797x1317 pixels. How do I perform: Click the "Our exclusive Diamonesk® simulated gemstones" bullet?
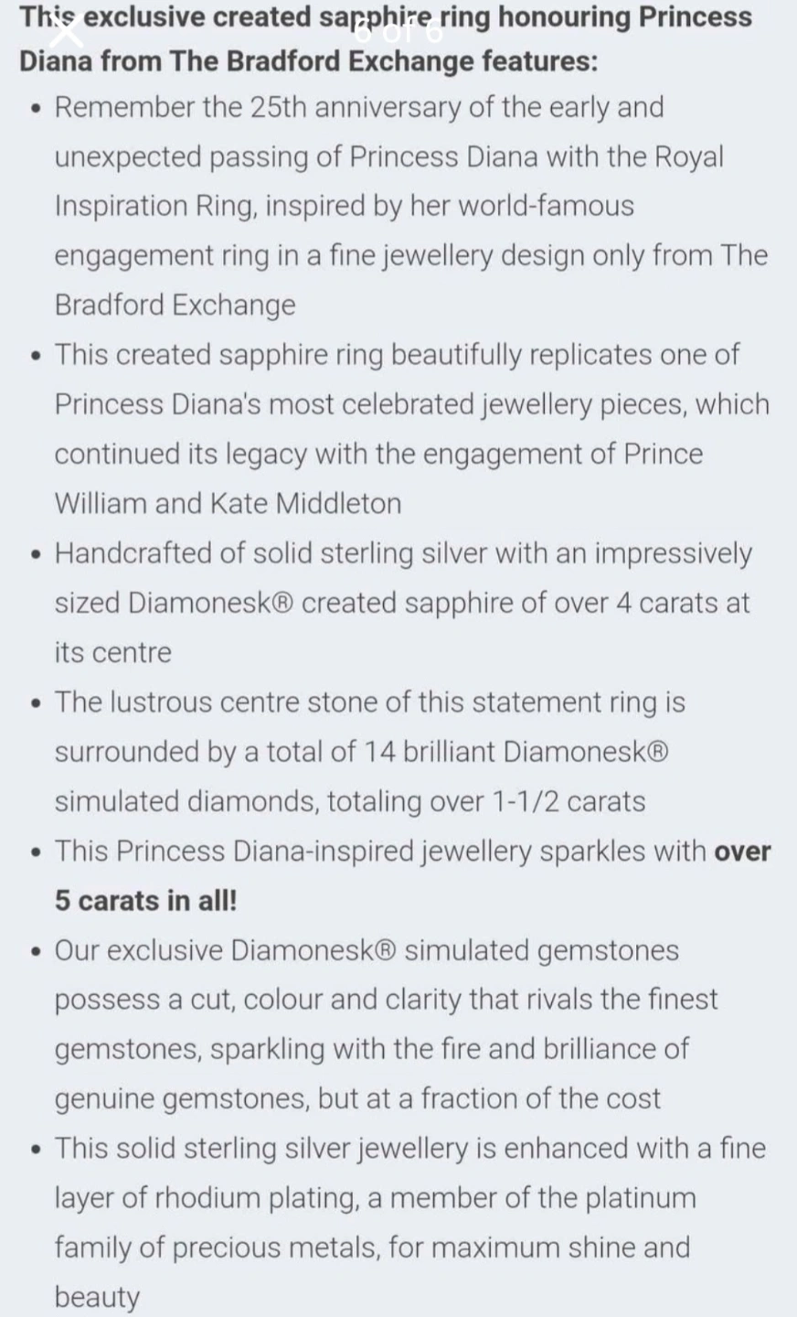point(366,950)
